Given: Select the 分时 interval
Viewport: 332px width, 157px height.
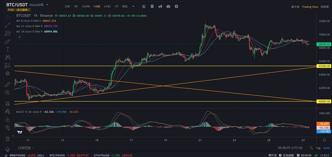Looking at the screenshot, I should [x=67, y=6].
